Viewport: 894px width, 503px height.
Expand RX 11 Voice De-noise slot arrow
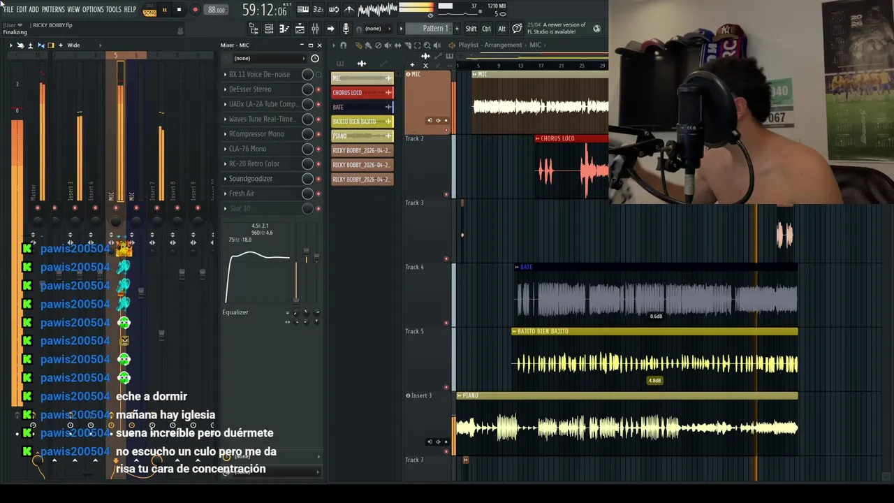point(225,74)
